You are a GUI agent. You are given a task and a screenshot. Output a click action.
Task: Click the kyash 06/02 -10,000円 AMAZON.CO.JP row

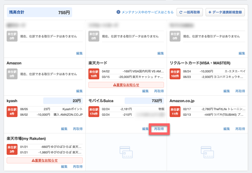(x=52, y=115)
